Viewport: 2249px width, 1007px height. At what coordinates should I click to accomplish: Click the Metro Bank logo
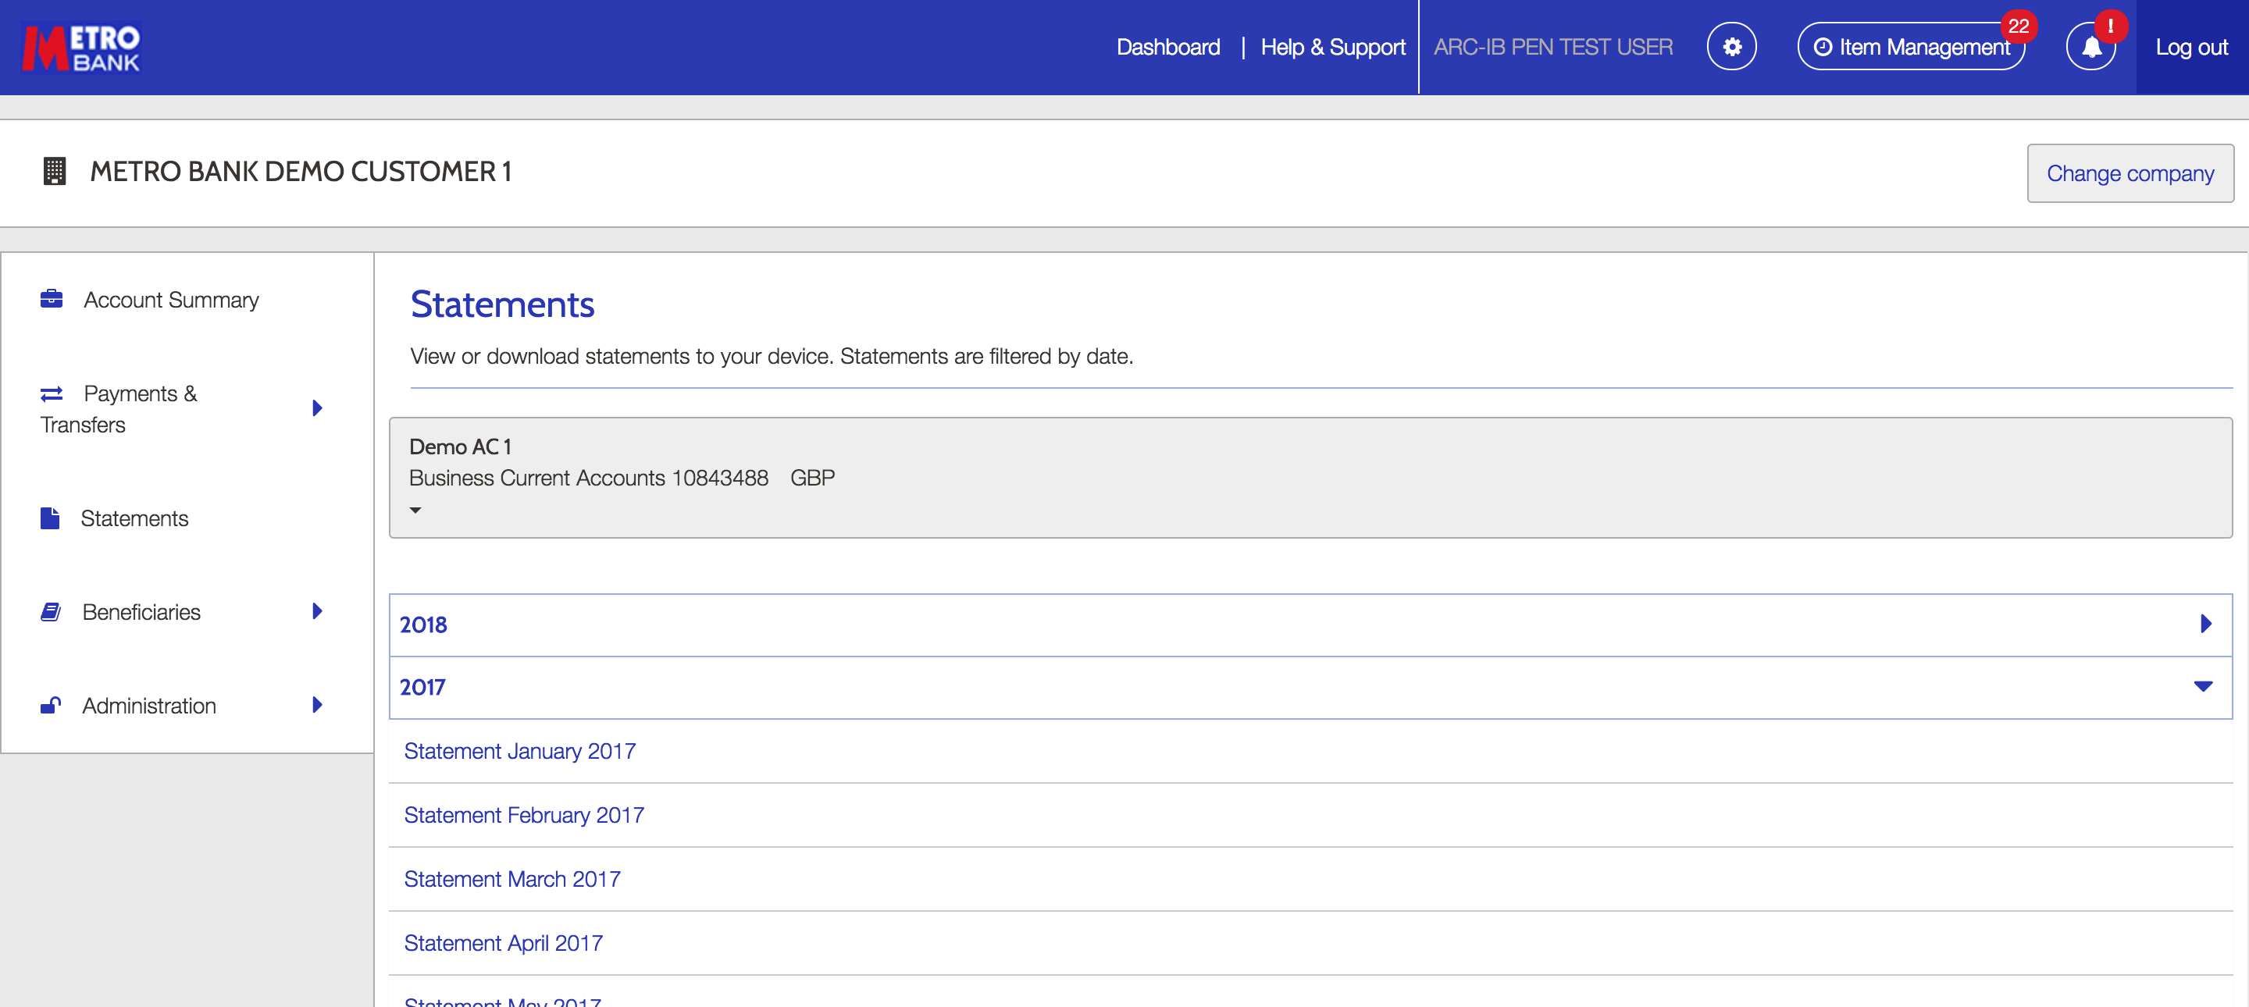(x=81, y=47)
